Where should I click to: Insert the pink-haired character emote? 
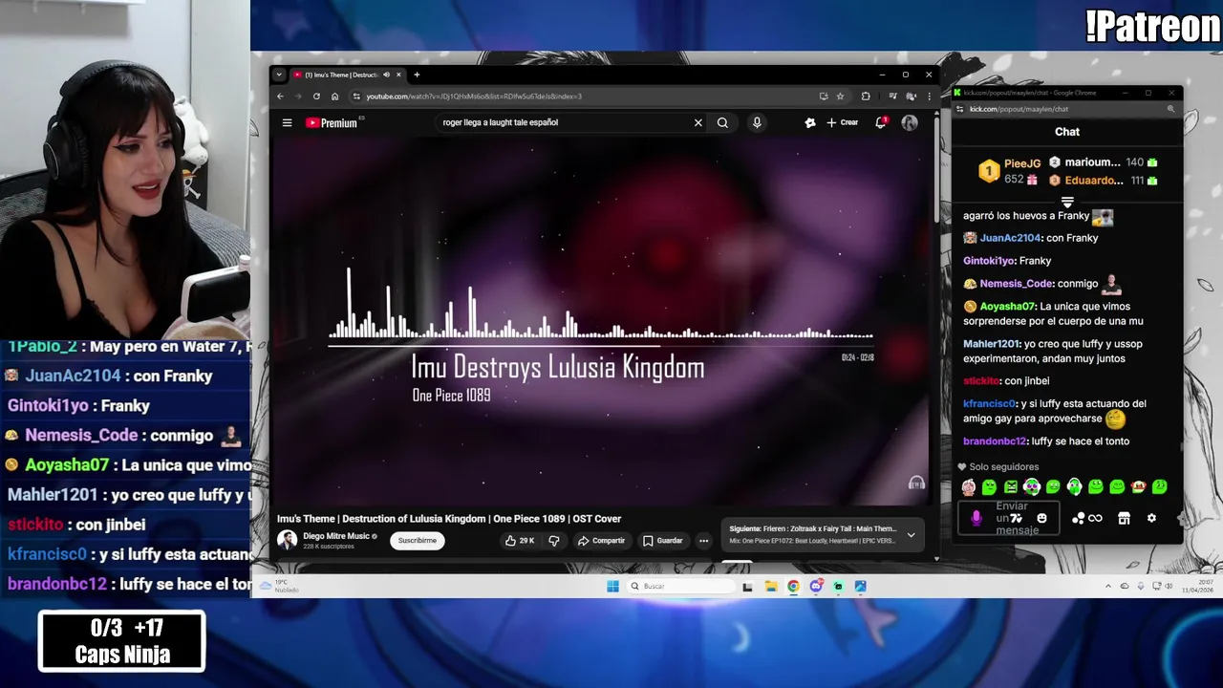coord(969,487)
